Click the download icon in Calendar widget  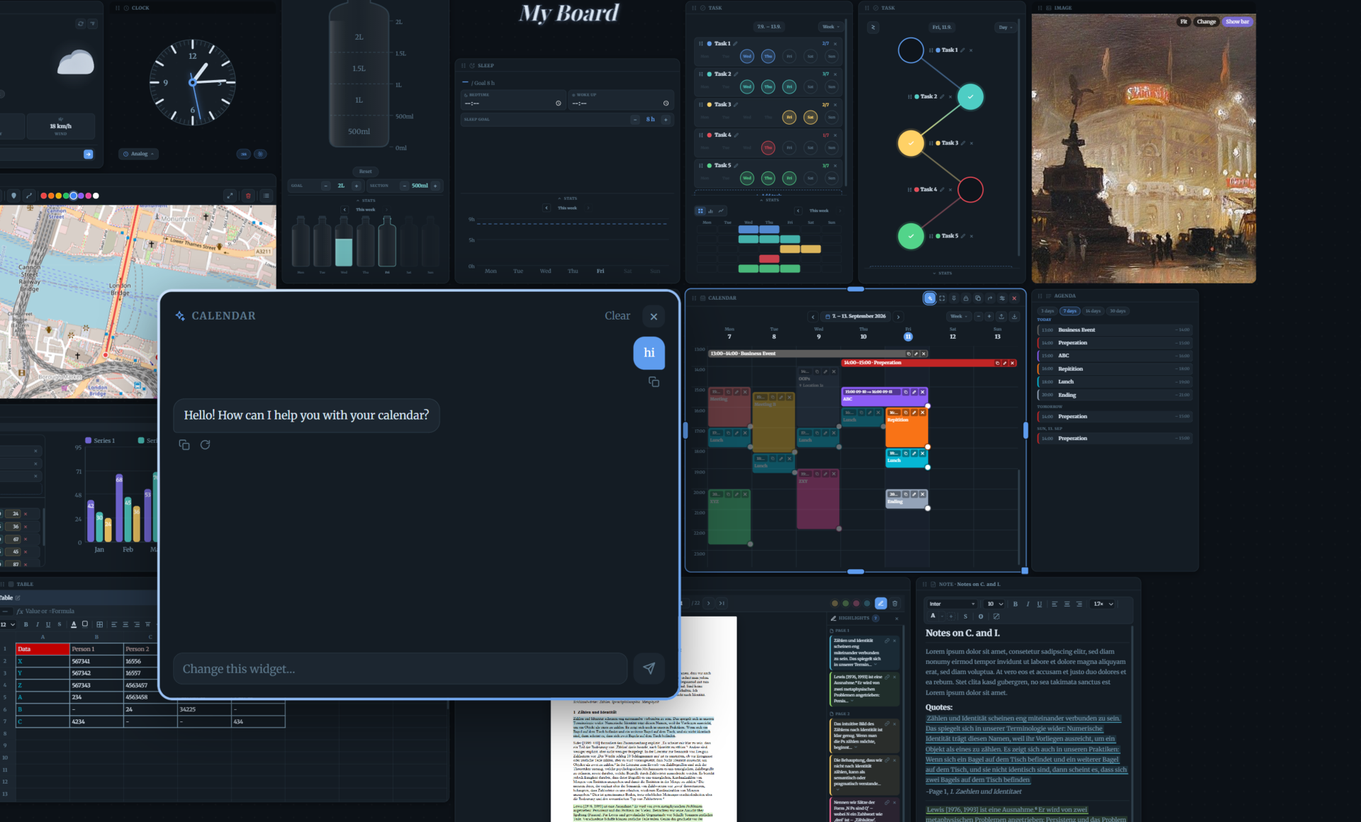click(1014, 317)
